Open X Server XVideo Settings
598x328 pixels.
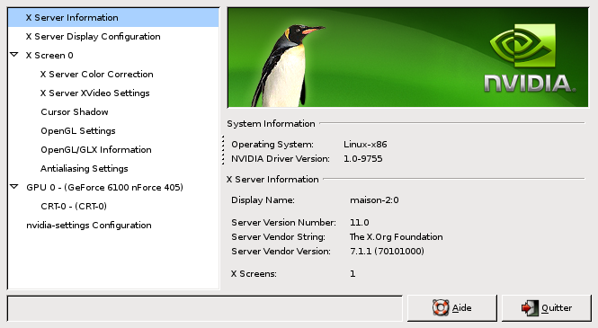coord(95,93)
